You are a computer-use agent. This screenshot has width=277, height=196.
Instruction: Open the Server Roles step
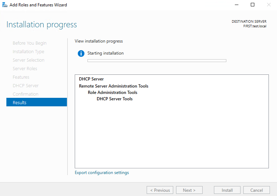coord(25,68)
